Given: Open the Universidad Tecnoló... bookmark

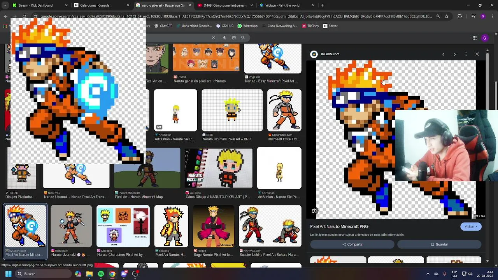Looking at the screenshot, I should pyautogui.click(x=193, y=26).
